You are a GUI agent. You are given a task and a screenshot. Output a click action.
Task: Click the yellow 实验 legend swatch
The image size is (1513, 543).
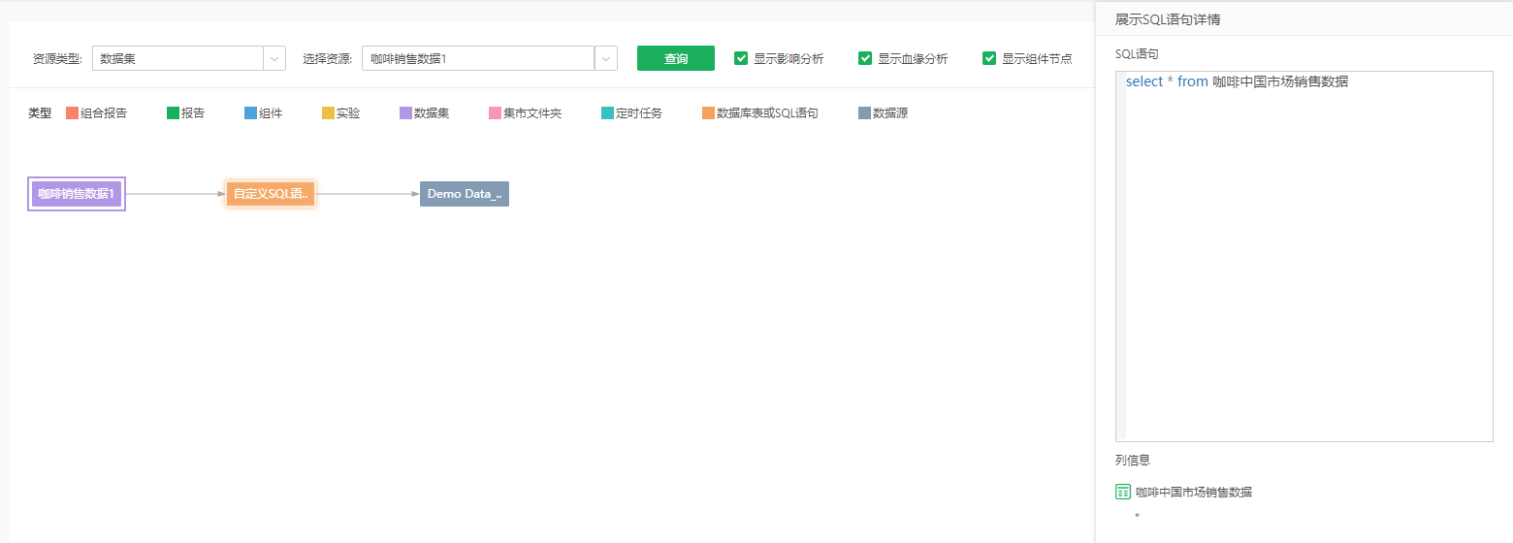pos(328,113)
